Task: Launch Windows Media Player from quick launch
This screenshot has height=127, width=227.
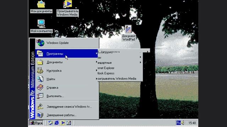Action: [63, 123]
